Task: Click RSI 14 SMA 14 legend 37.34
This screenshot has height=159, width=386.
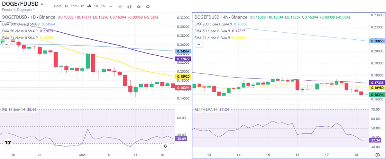Action: (212, 109)
